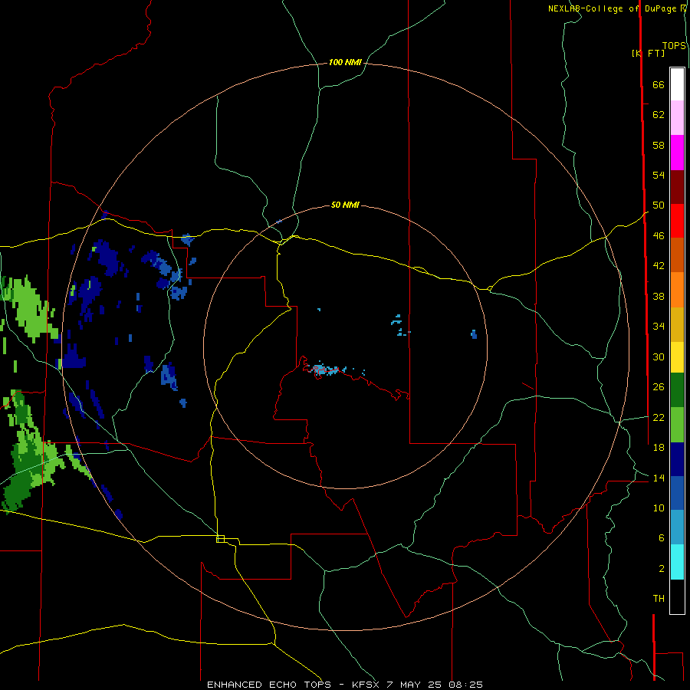Click the bright red legend swatch
690x690 pixels.
[x=677, y=221]
